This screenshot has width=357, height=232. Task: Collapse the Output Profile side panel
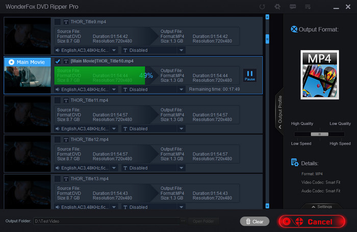(x=280, y=112)
